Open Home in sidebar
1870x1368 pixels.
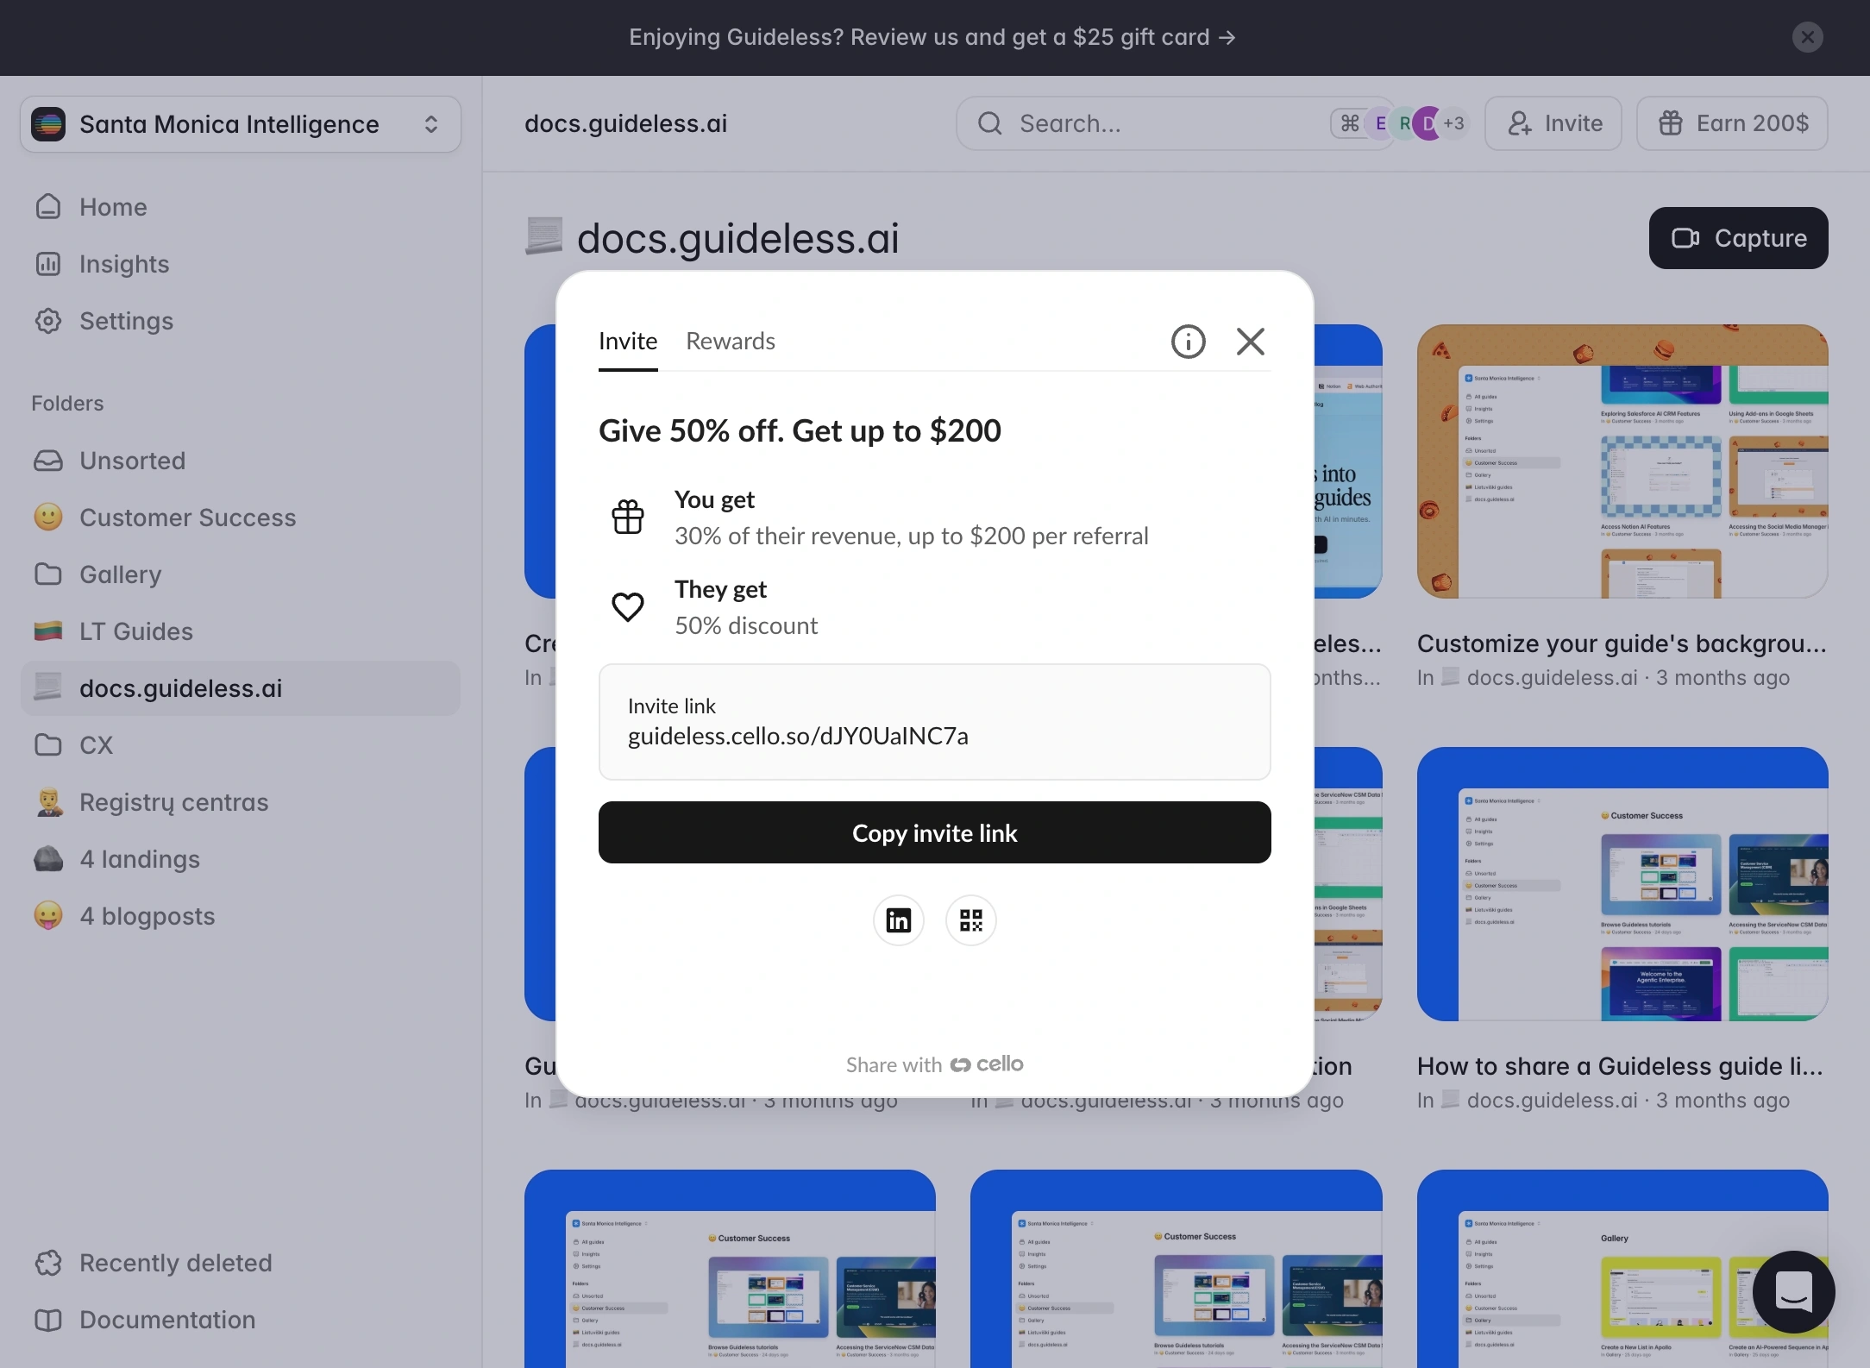(240, 207)
